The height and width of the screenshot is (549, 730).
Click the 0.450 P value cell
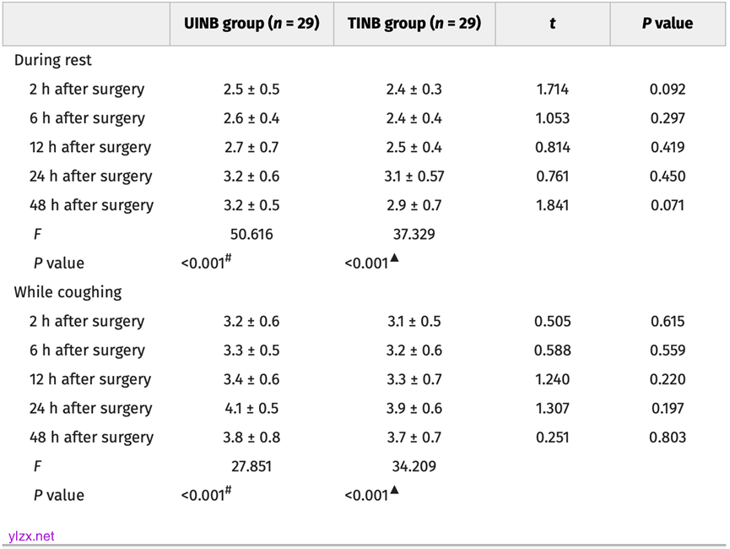pos(668,177)
